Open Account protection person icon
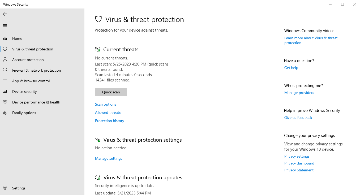This screenshot has height=195, width=360. pos(5,60)
